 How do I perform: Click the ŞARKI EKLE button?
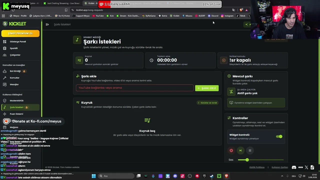click(x=207, y=88)
